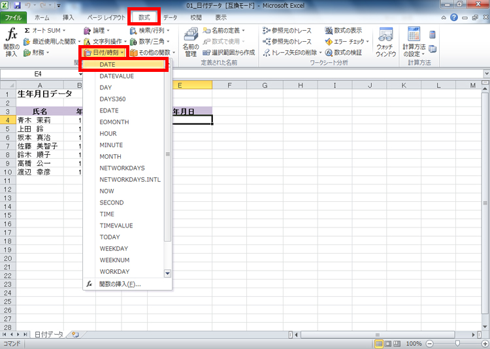Select the DATEVALUE function

(123, 76)
